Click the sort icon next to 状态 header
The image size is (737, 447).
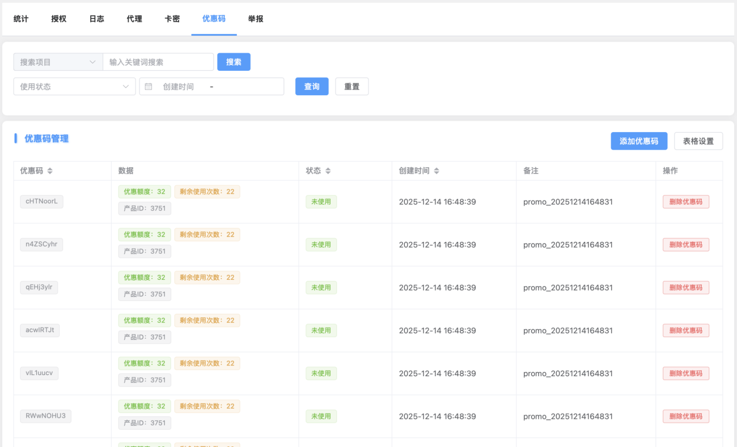tap(328, 171)
